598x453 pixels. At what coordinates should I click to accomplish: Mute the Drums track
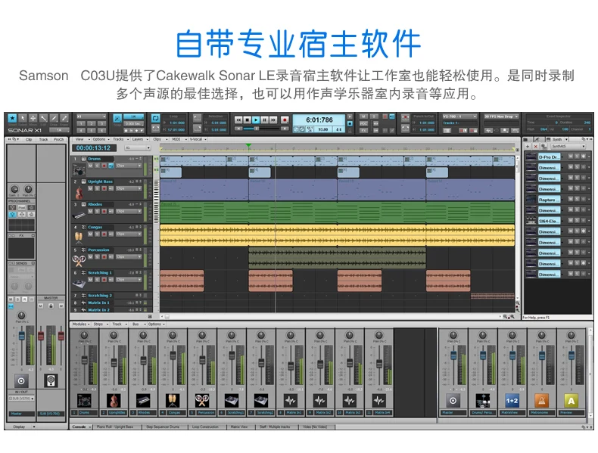point(90,166)
